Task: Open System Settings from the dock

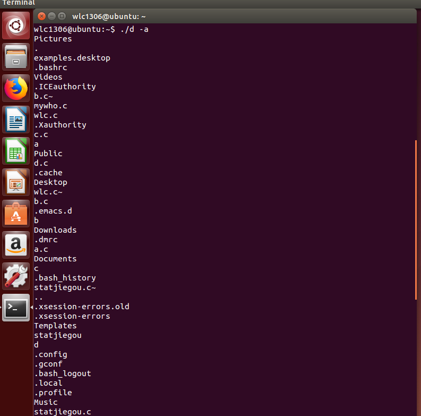Action: [16, 276]
